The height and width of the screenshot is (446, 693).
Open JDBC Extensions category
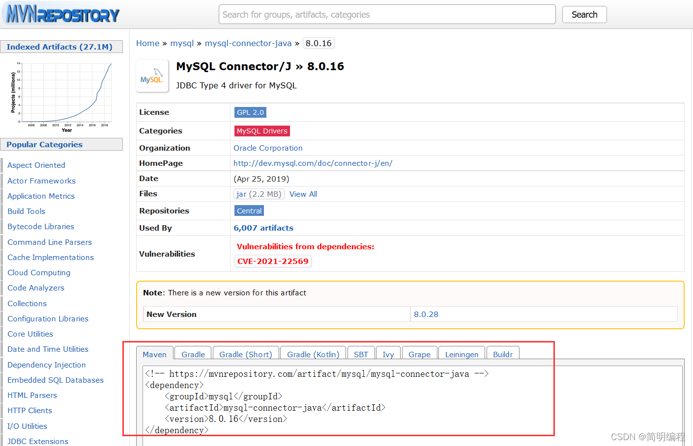coord(38,442)
